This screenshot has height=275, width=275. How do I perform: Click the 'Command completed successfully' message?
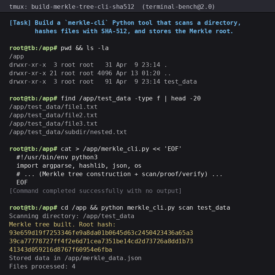click(x=95, y=191)
